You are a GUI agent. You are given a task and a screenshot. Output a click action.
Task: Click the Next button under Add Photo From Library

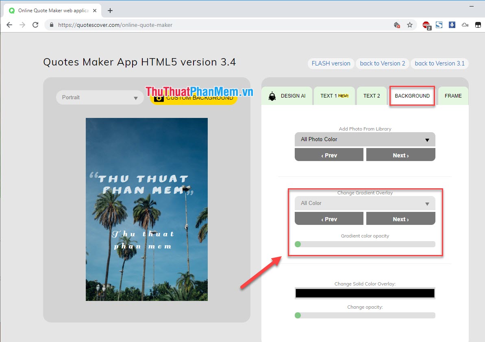pos(400,155)
